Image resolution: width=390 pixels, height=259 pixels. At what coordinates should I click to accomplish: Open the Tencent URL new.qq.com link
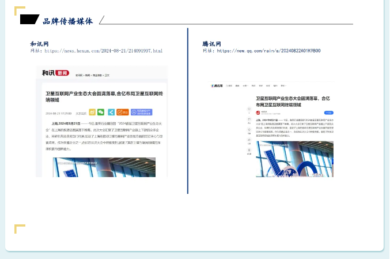coord(268,51)
